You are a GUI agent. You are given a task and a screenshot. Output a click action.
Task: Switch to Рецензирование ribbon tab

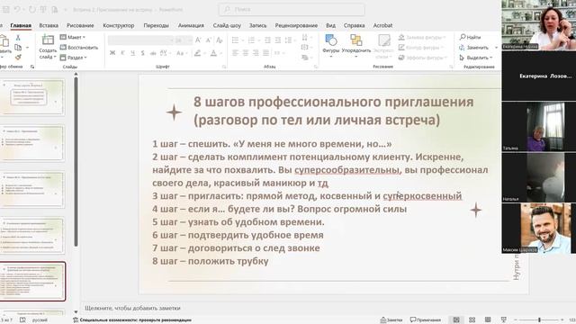point(296,25)
